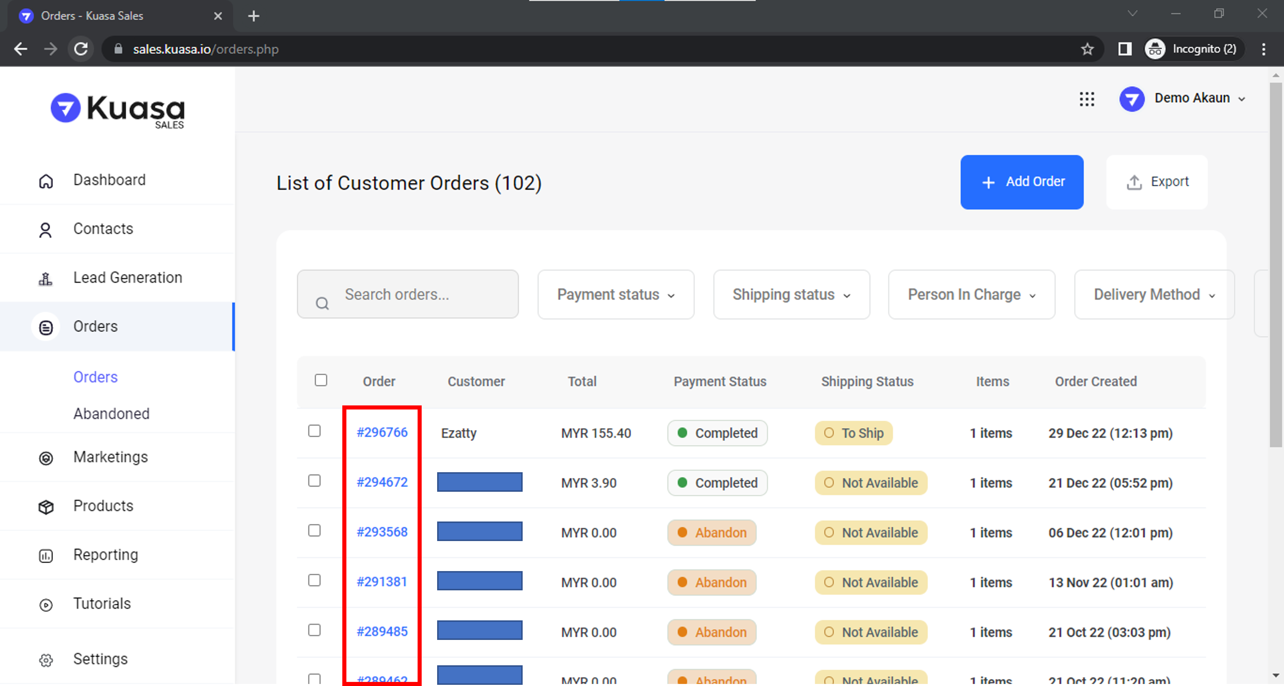This screenshot has height=686, width=1284.
Task: Open the apps grid icon
Action: (x=1087, y=99)
